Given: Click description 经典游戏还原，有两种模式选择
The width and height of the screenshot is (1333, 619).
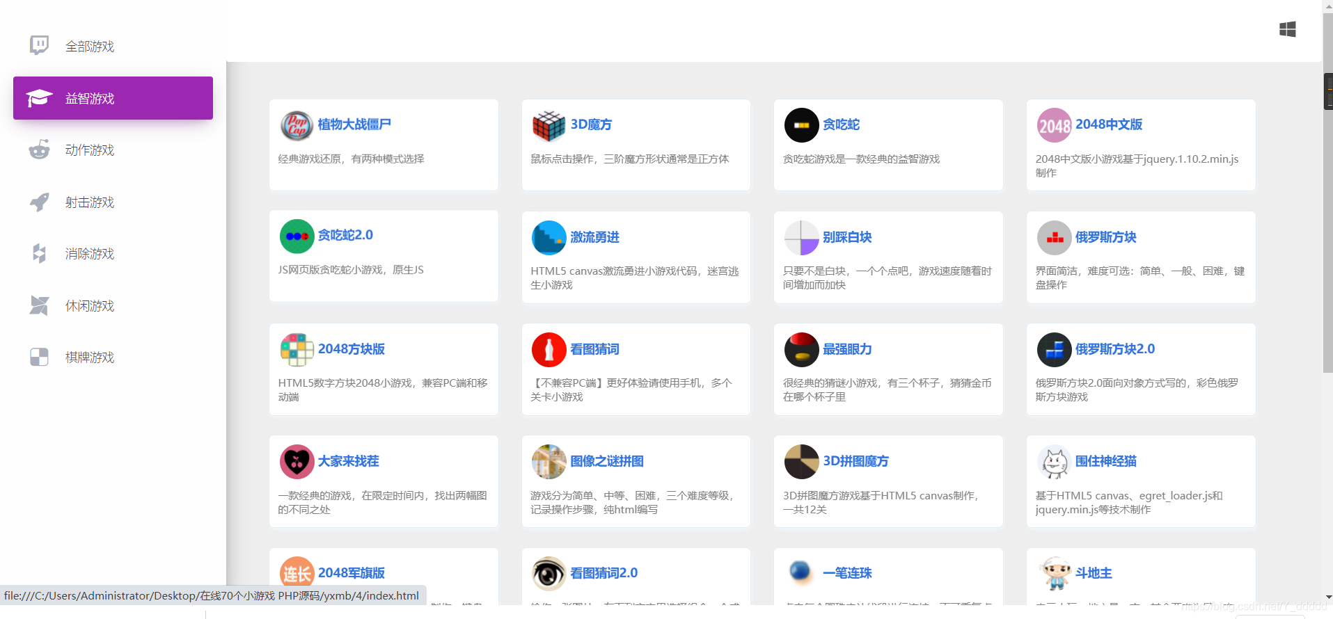Looking at the screenshot, I should pyautogui.click(x=351, y=159).
